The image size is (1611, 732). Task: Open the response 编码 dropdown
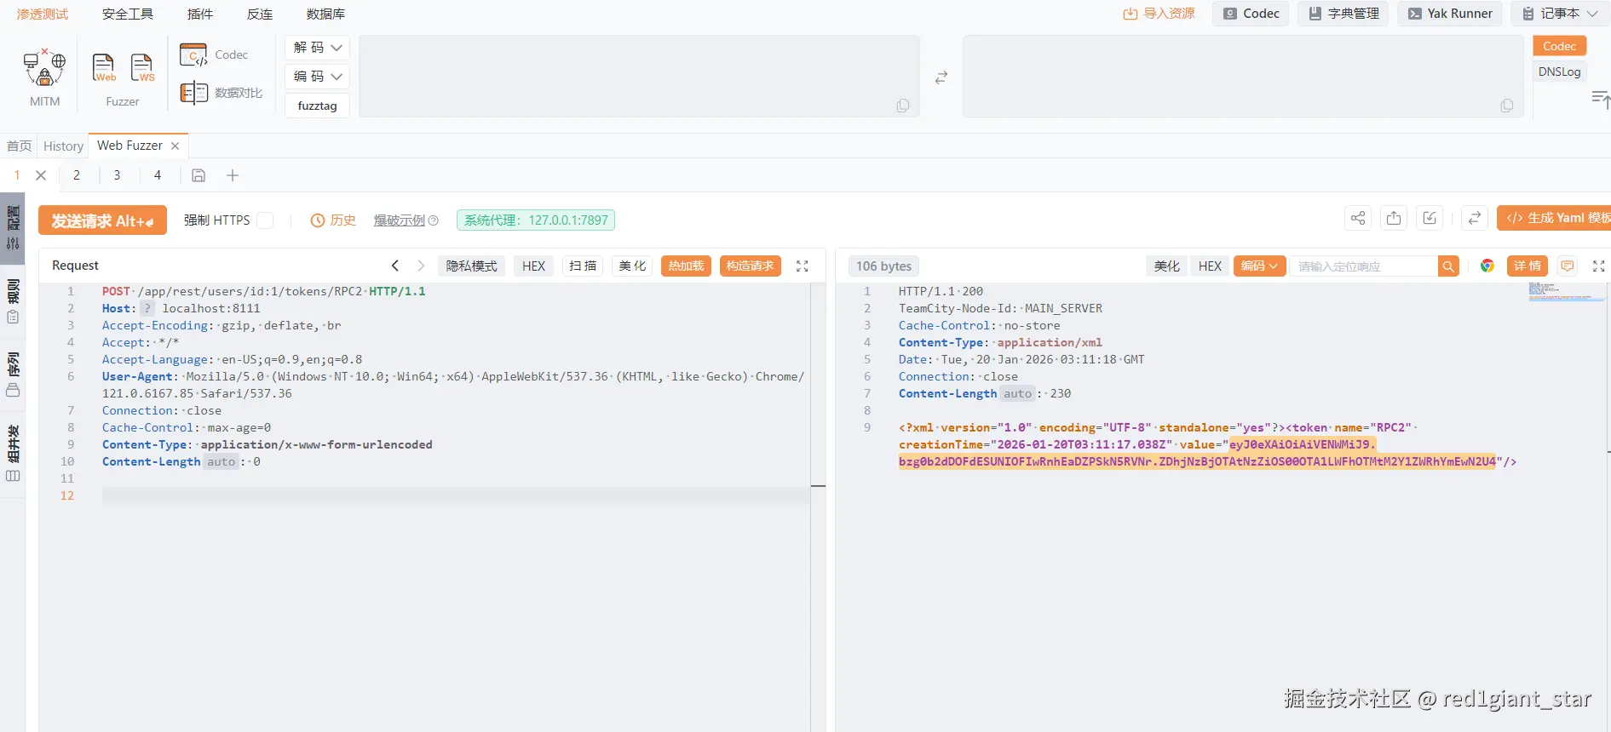point(1259,266)
